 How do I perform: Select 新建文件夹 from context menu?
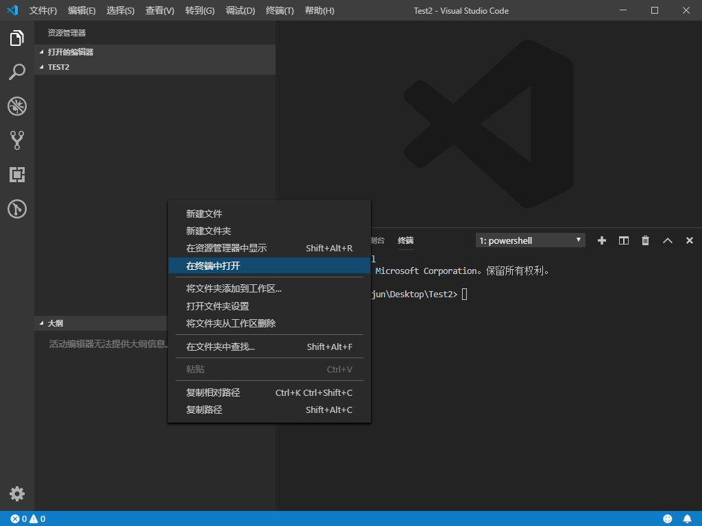pos(269,231)
